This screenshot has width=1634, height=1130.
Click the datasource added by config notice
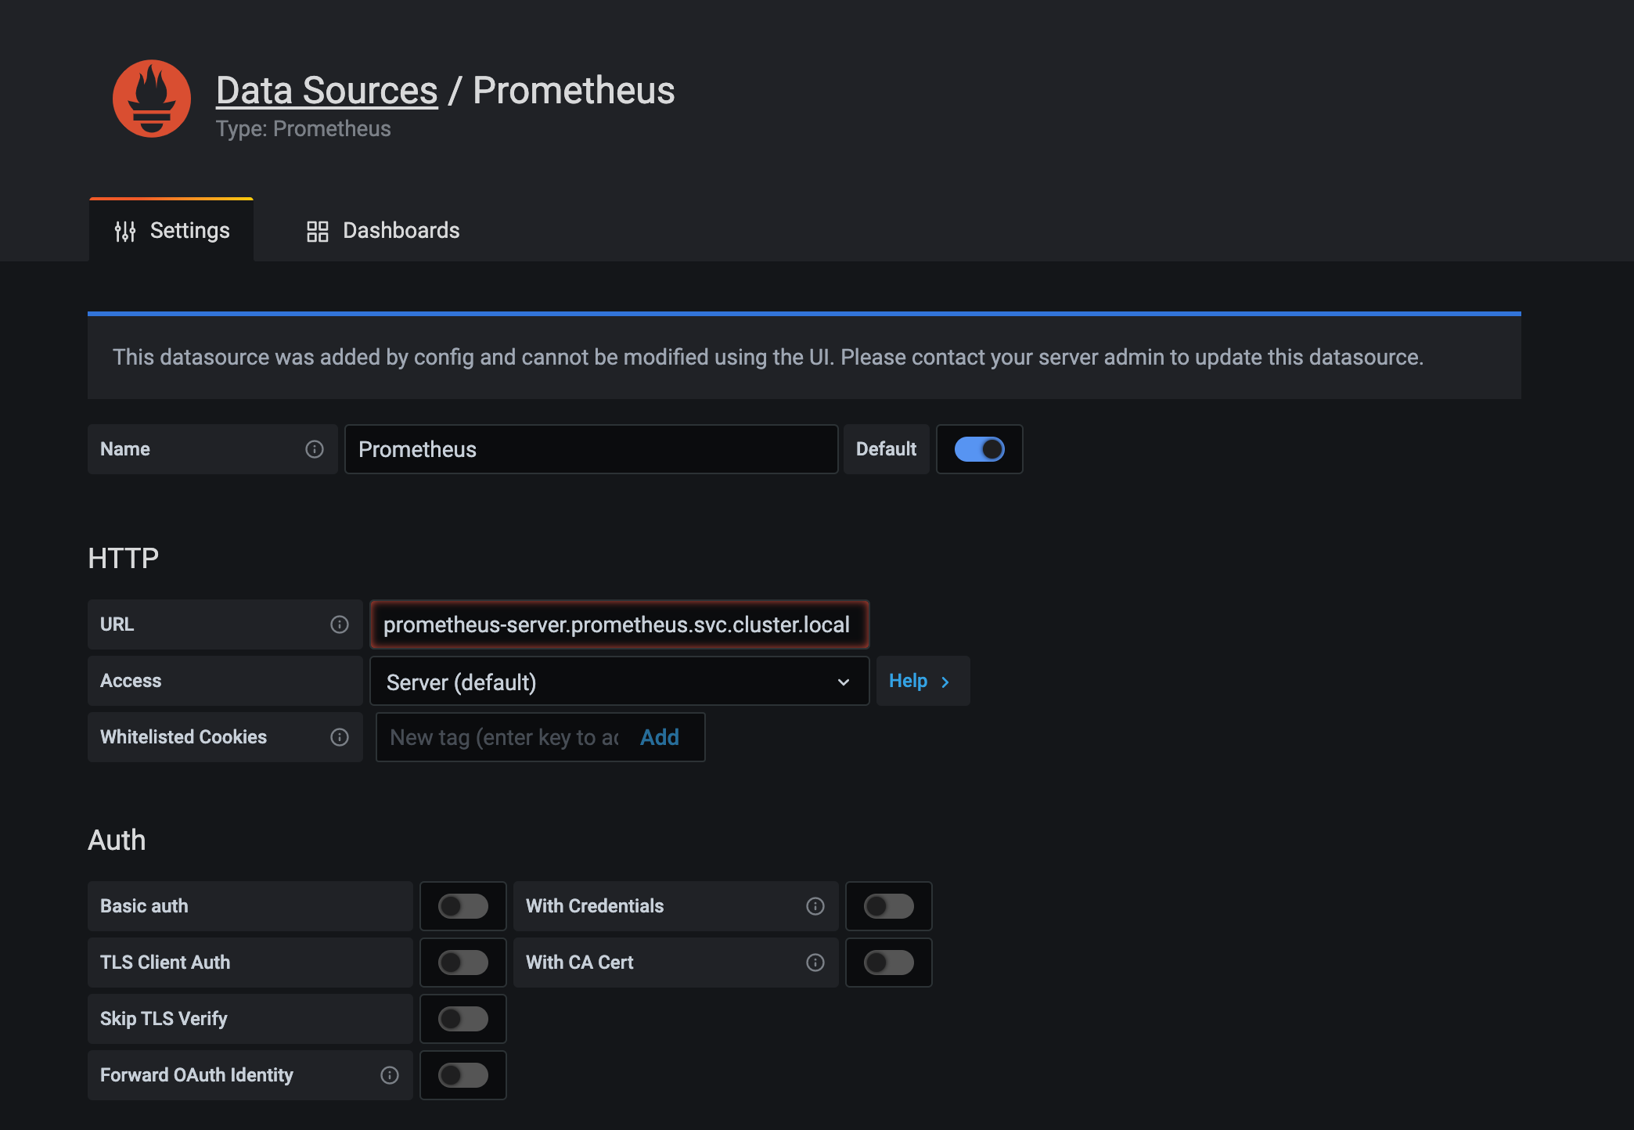click(804, 357)
